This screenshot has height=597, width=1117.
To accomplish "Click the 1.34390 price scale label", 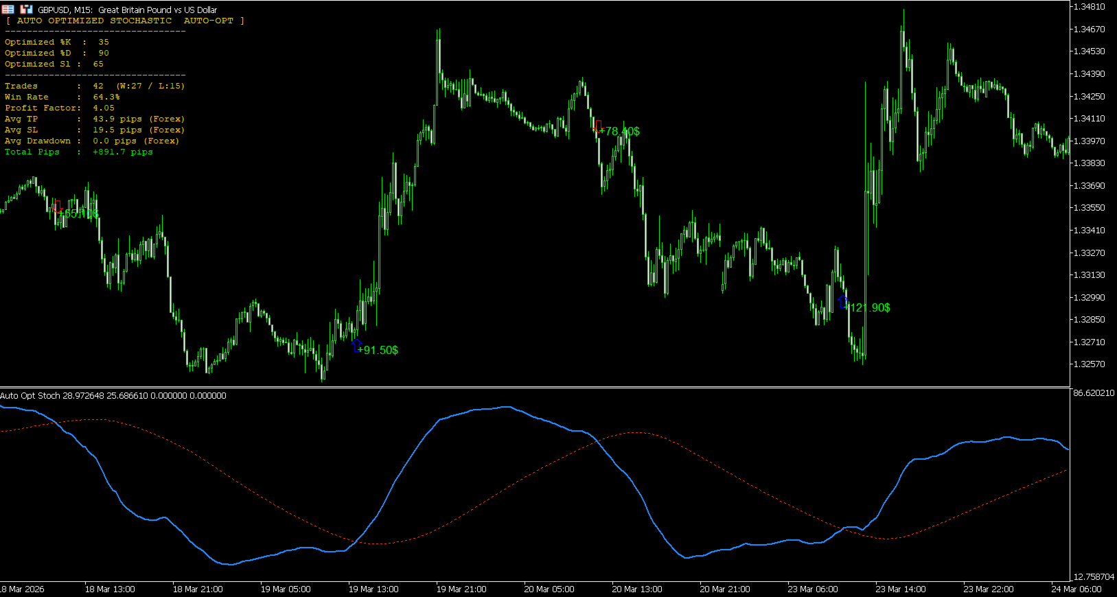I will [1089, 73].
